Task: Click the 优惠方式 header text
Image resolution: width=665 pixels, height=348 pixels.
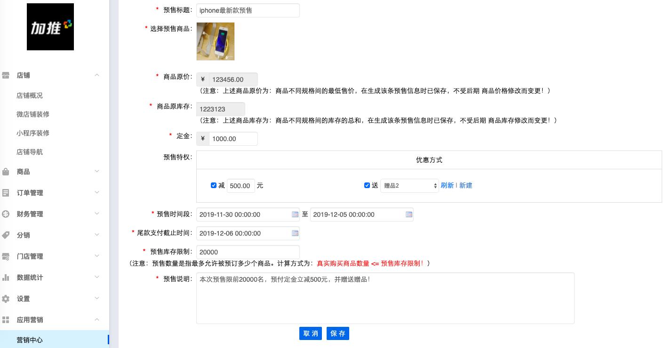Action: pyautogui.click(x=429, y=160)
